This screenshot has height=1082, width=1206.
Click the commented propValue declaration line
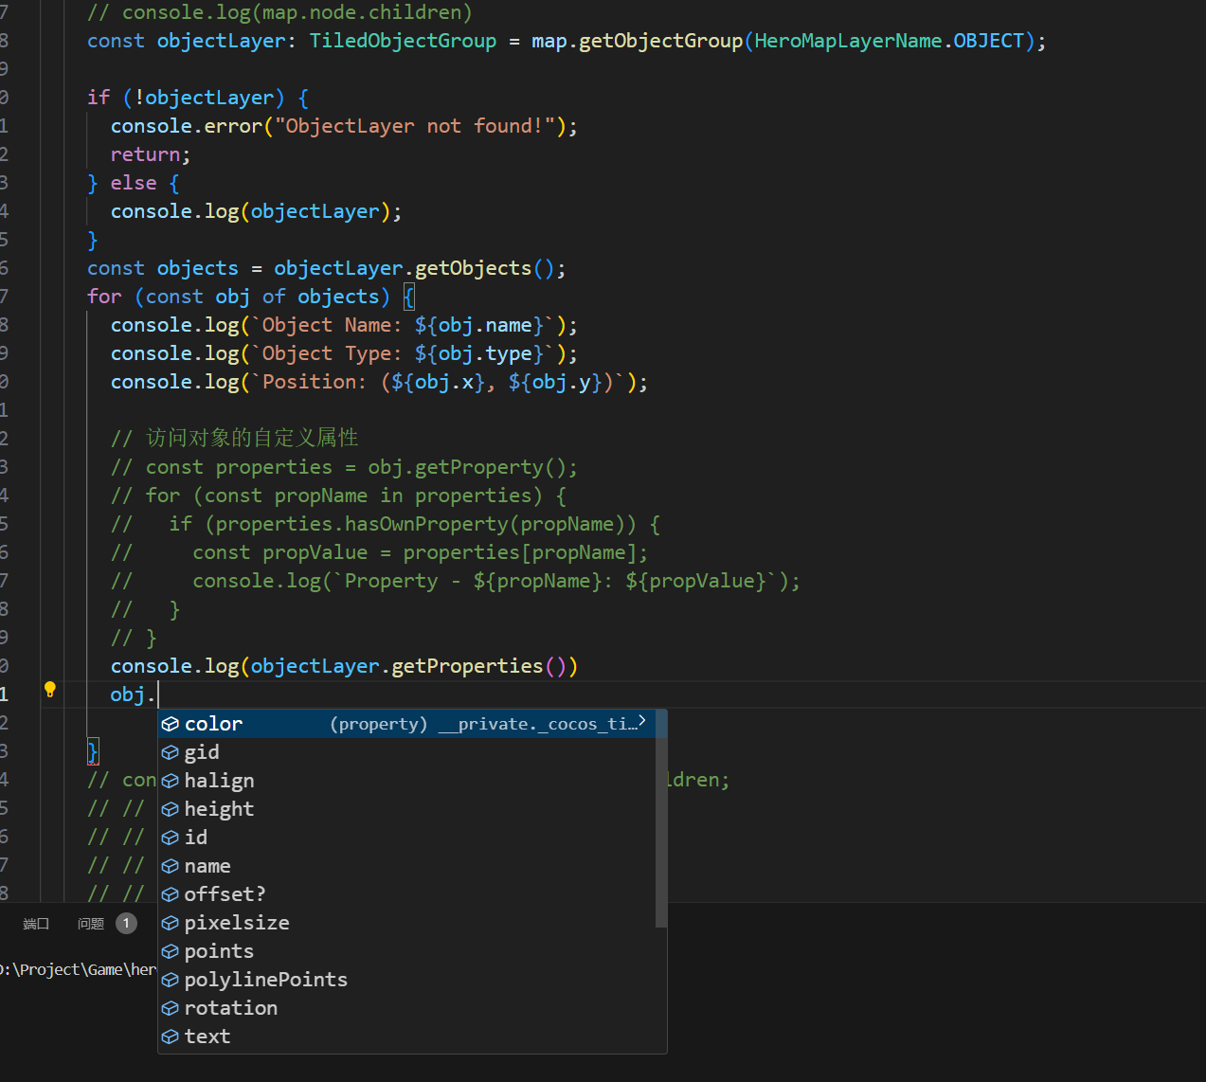(379, 552)
